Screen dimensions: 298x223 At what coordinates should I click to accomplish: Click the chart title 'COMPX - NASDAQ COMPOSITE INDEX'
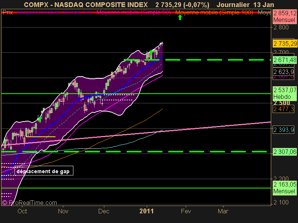(x=86, y=4)
